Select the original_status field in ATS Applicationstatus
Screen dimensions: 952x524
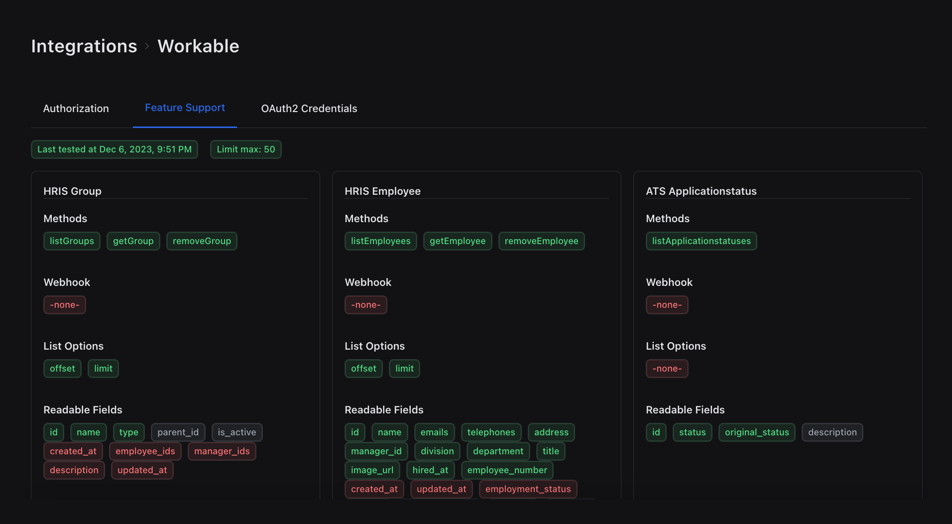coord(756,432)
